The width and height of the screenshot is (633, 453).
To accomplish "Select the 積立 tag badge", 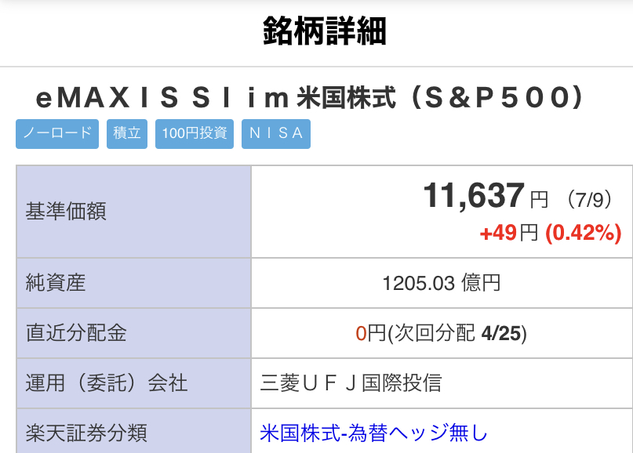I will pos(127,134).
